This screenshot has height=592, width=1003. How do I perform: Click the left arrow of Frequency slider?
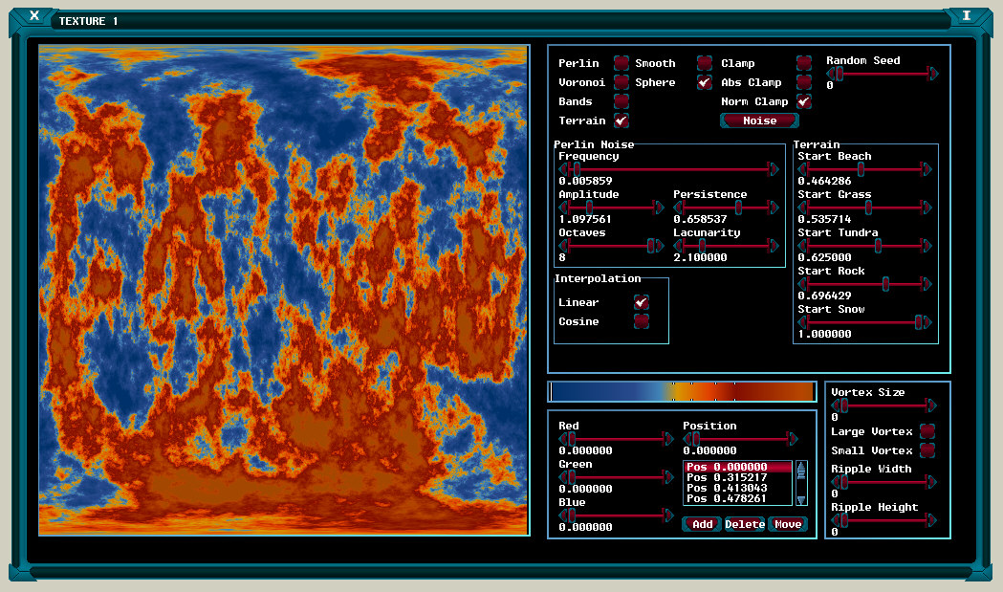tap(562, 169)
